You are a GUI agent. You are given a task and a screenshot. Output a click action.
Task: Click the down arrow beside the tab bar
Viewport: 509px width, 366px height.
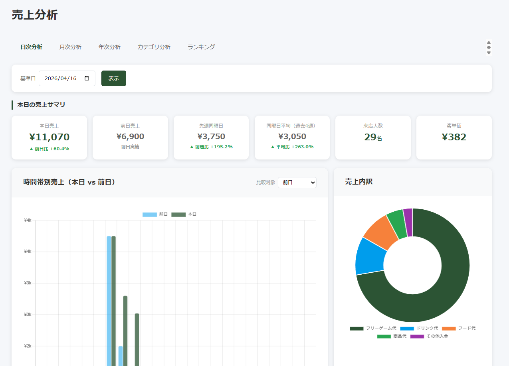click(x=489, y=53)
